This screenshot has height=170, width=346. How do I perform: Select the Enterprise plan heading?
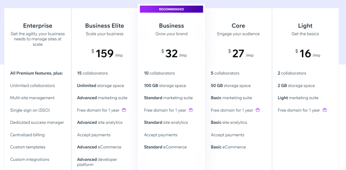[38, 26]
